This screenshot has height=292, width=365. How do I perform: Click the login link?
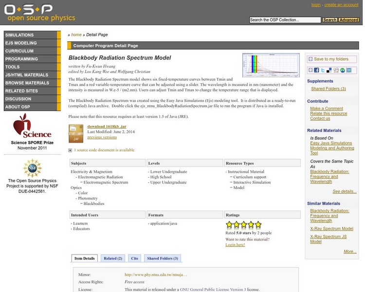(316, 5)
